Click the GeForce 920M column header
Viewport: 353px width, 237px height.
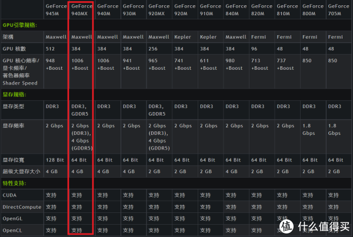[185, 9]
